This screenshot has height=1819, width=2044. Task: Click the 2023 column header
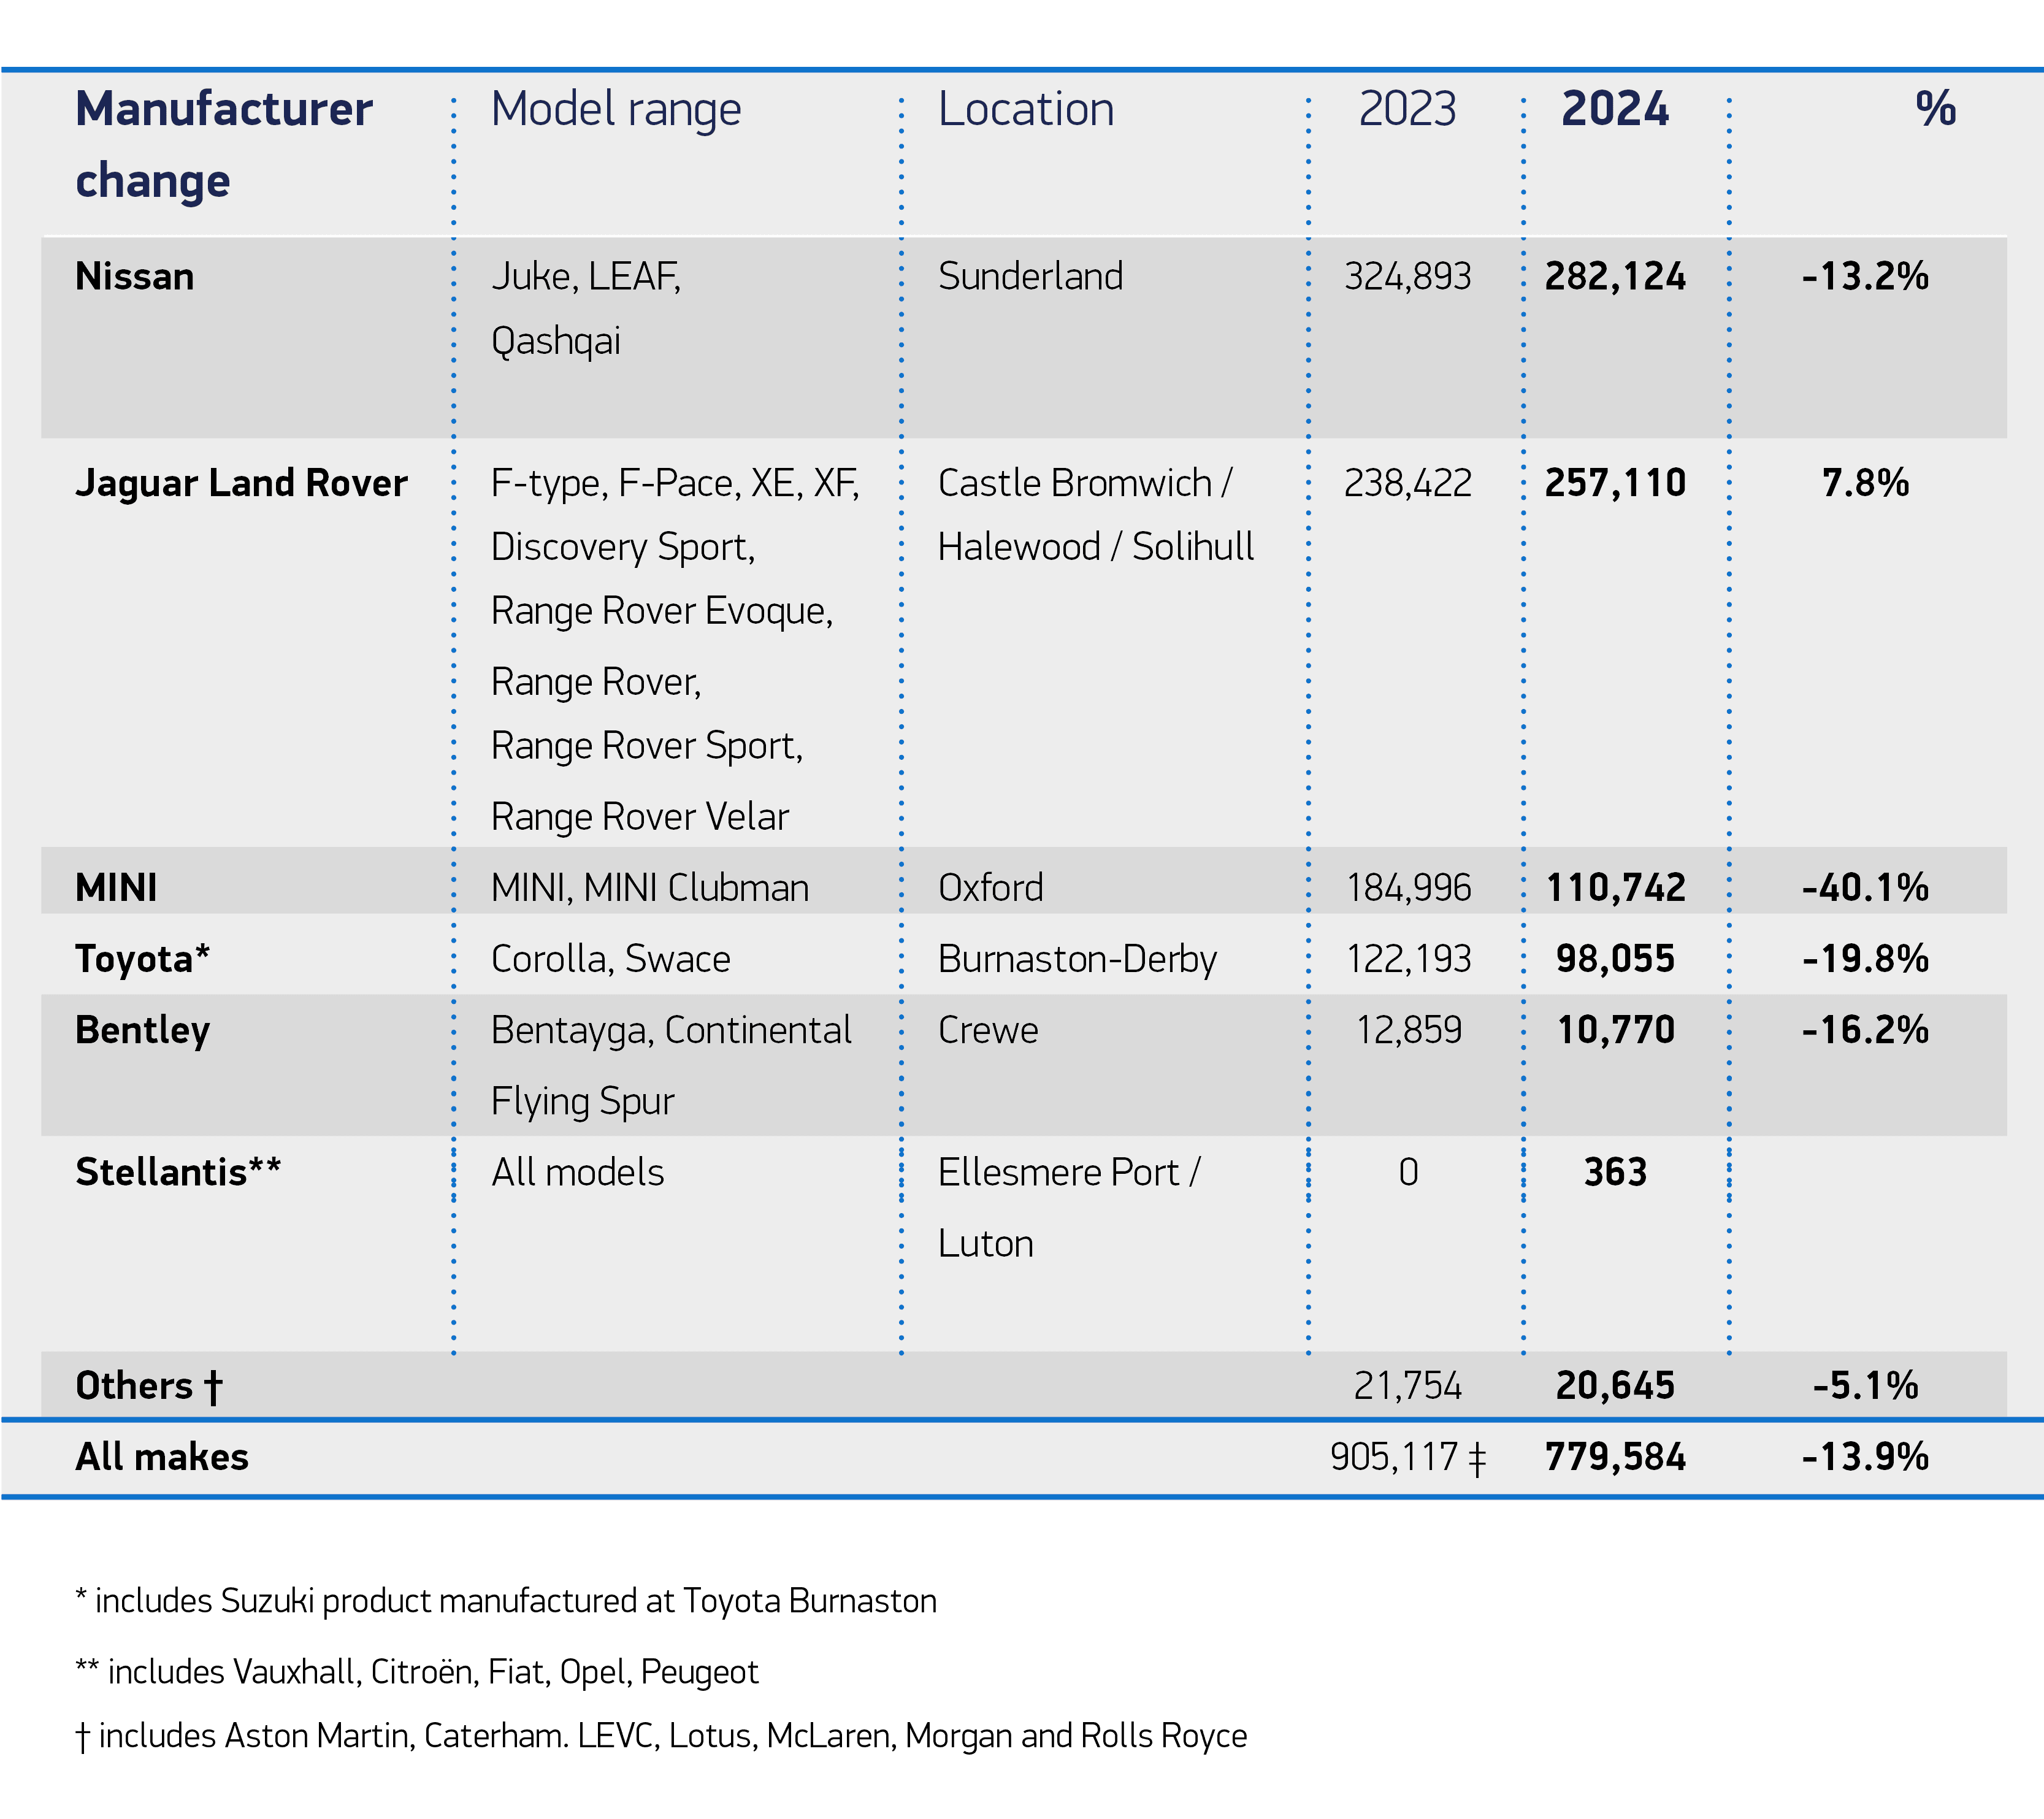tap(1407, 109)
